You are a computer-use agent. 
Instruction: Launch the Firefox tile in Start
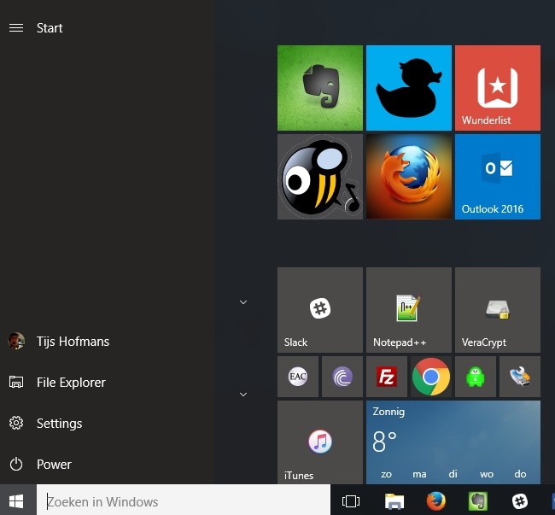click(x=409, y=177)
